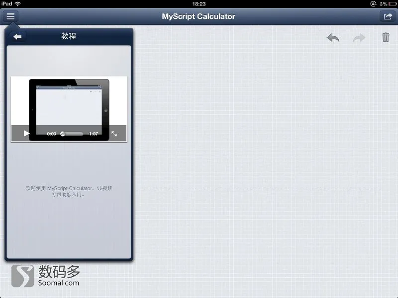Open the hamburger menu button
This screenshot has width=398, height=298.
(10, 16)
